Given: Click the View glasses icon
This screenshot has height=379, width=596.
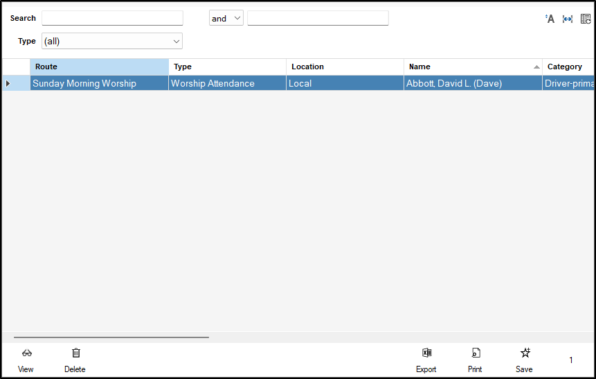Looking at the screenshot, I should click(x=26, y=353).
